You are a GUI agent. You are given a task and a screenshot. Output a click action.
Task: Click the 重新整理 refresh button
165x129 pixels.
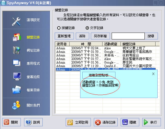(64, 36)
